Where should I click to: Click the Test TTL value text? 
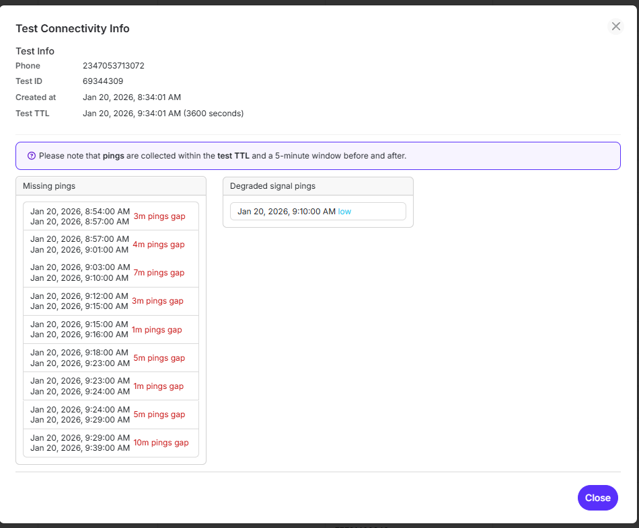click(x=163, y=113)
